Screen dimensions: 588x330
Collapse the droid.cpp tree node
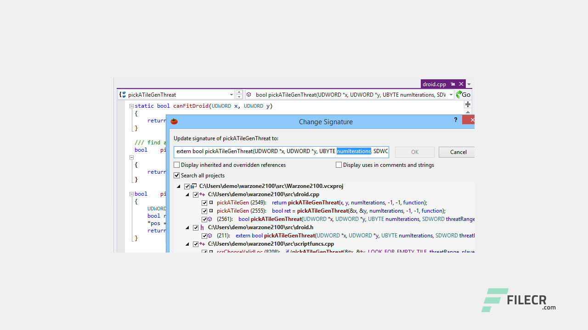(x=187, y=195)
